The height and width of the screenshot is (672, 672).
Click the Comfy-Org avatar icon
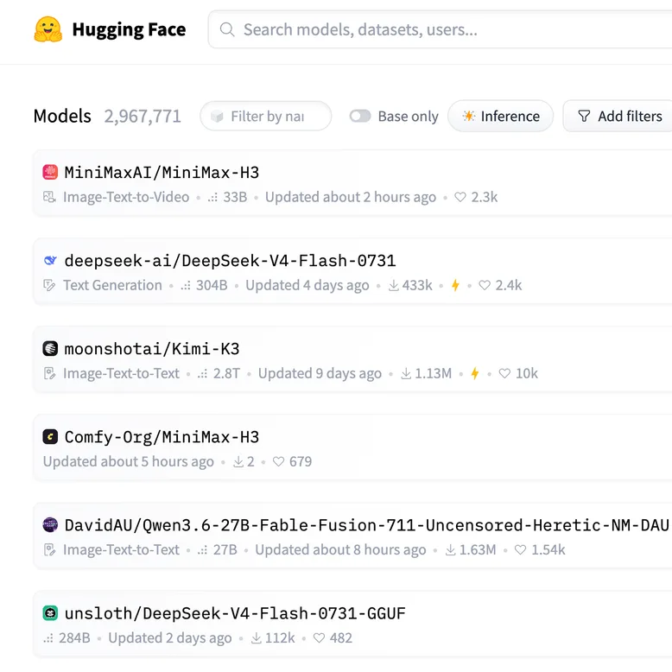coord(50,437)
